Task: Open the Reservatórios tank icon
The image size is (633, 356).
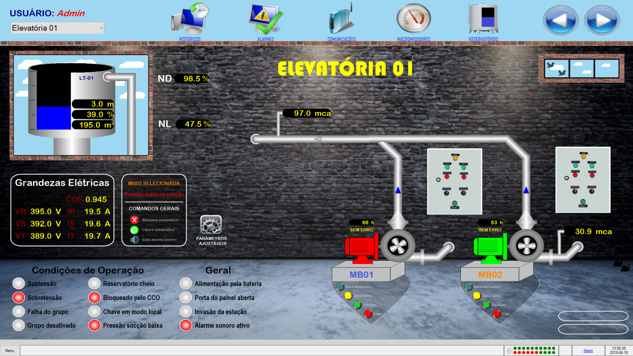Action: (x=484, y=19)
